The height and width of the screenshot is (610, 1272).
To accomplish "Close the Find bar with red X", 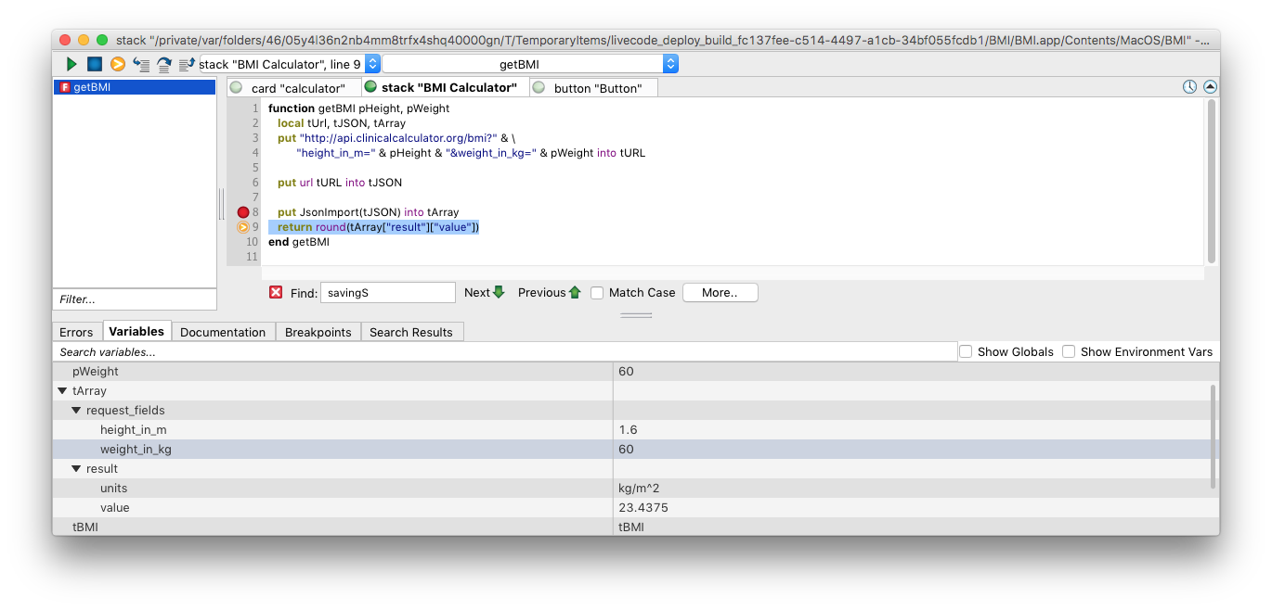I will (x=276, y=292).
